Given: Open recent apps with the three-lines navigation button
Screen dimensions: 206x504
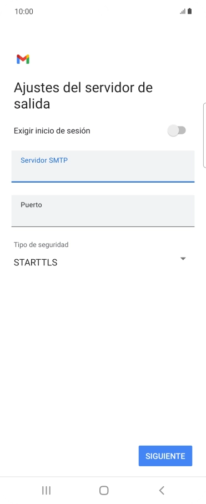Looking at the screenshot, I should 46,490.
